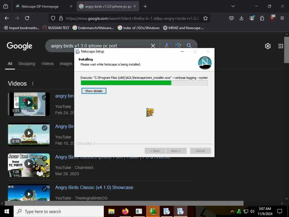The image size is (289, 217).
Task: Go back with Firefox's back arrow
Action: pyautogui.click(x=7, y=18)
